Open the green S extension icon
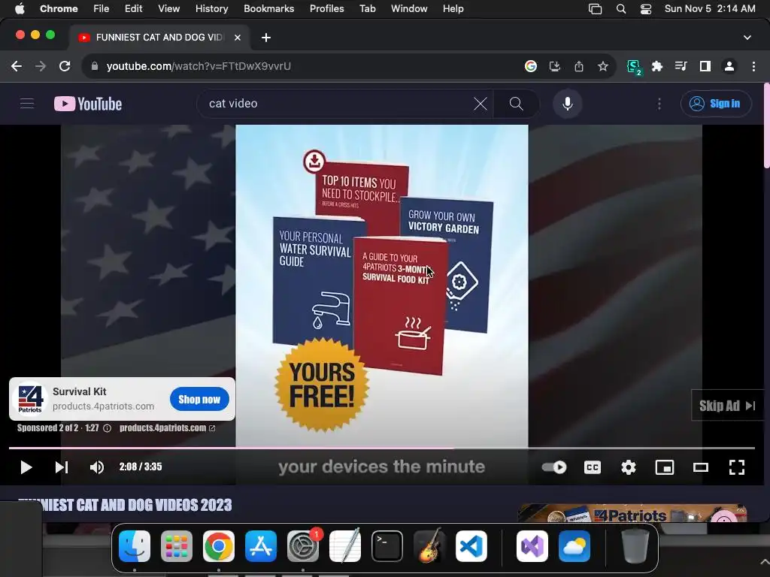 [633, 67]
